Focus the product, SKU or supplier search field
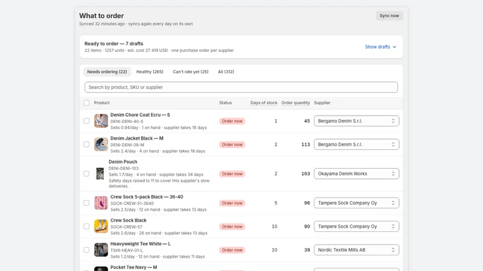The height and width of the screenshot is (271, 483). [241, 87]
